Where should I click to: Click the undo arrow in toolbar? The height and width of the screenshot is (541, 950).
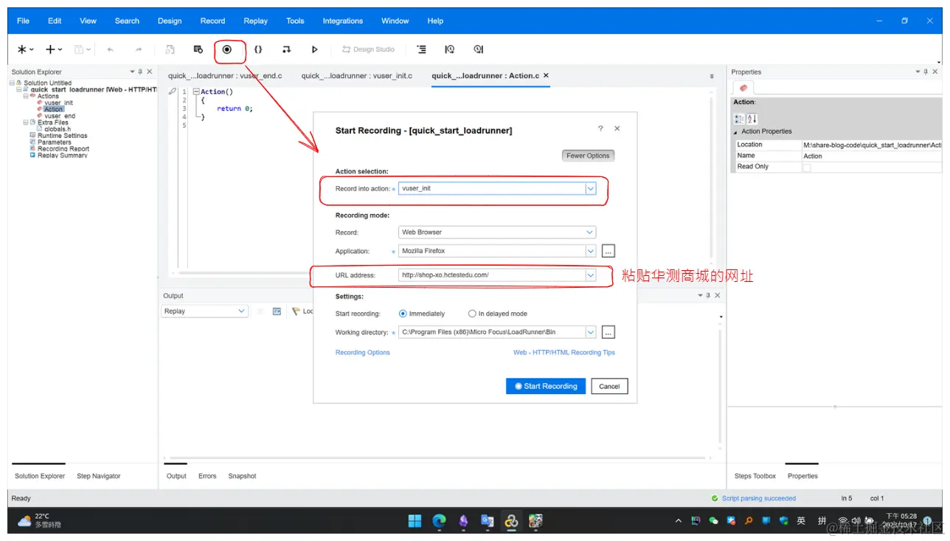coord(110,49)
